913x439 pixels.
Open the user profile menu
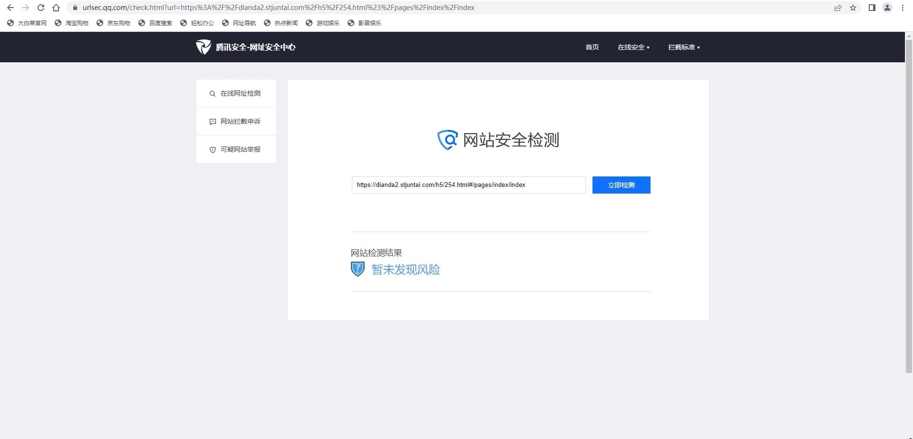[887, 8]
